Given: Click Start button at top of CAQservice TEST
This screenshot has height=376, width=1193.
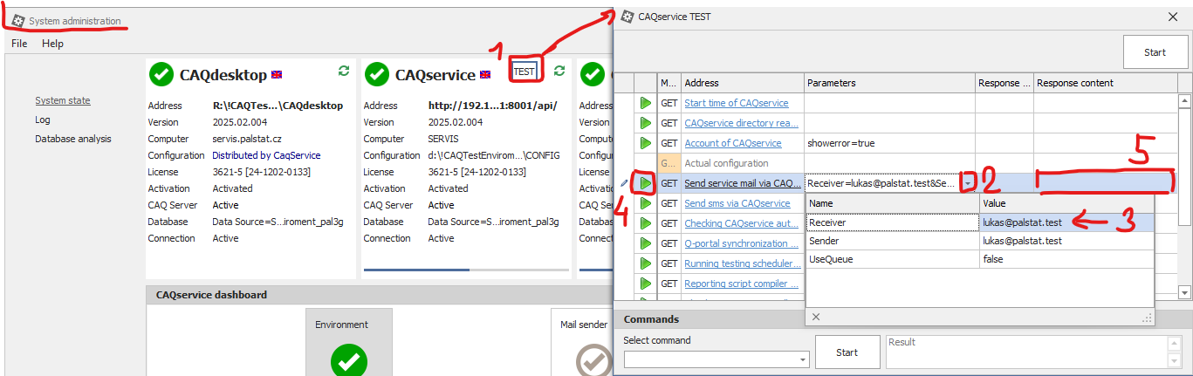Looking at the screenshot, I should [1154, 52].
